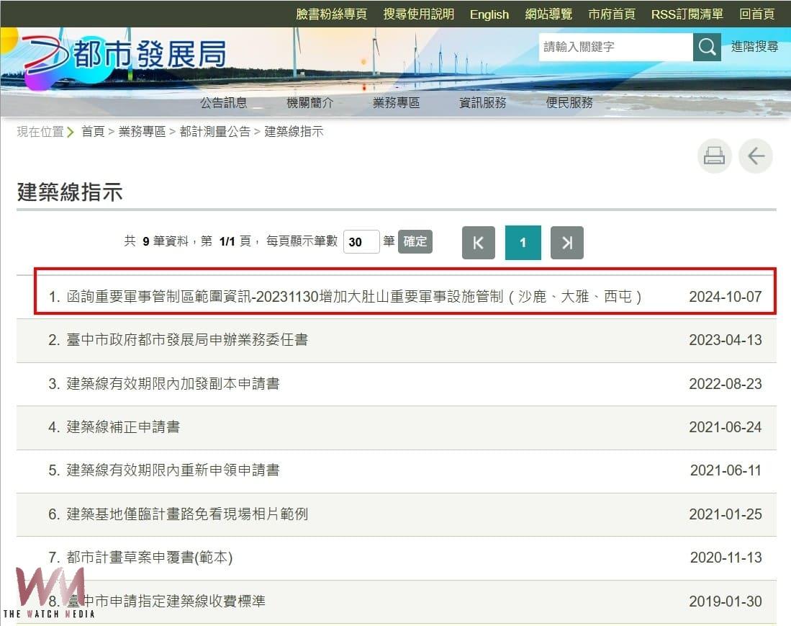The height and width of the screenshot is (626, 791).
Task: Click the 確定 confirm button
Action: (415, 241)
